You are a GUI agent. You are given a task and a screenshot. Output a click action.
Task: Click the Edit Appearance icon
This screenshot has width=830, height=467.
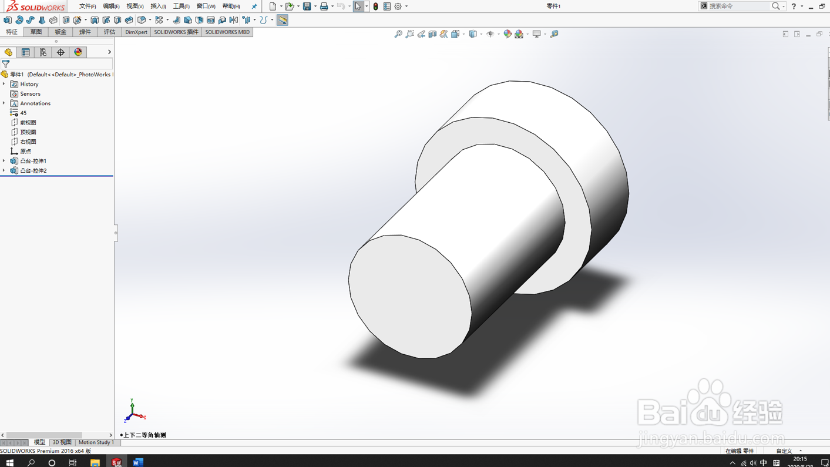coord(508,33)
